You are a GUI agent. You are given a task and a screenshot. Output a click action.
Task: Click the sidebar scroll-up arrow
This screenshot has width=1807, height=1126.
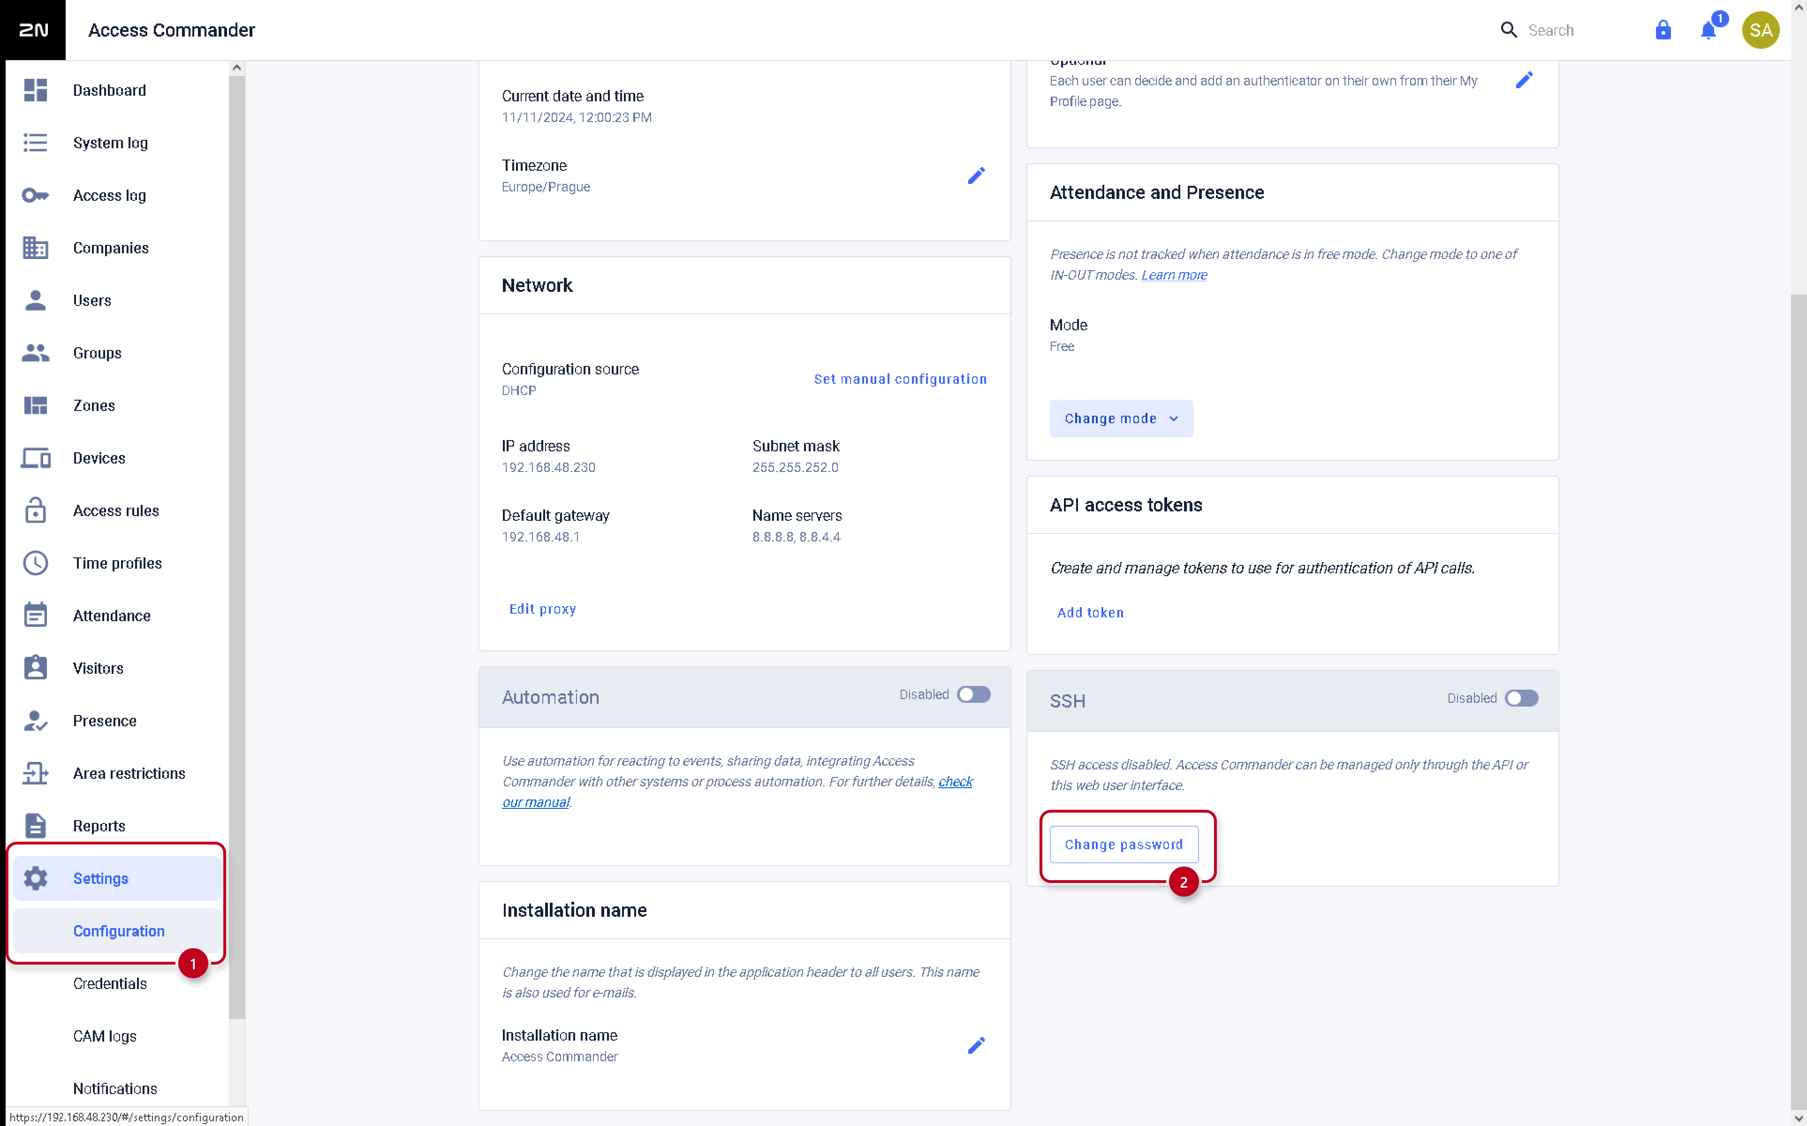click(237, 68)
